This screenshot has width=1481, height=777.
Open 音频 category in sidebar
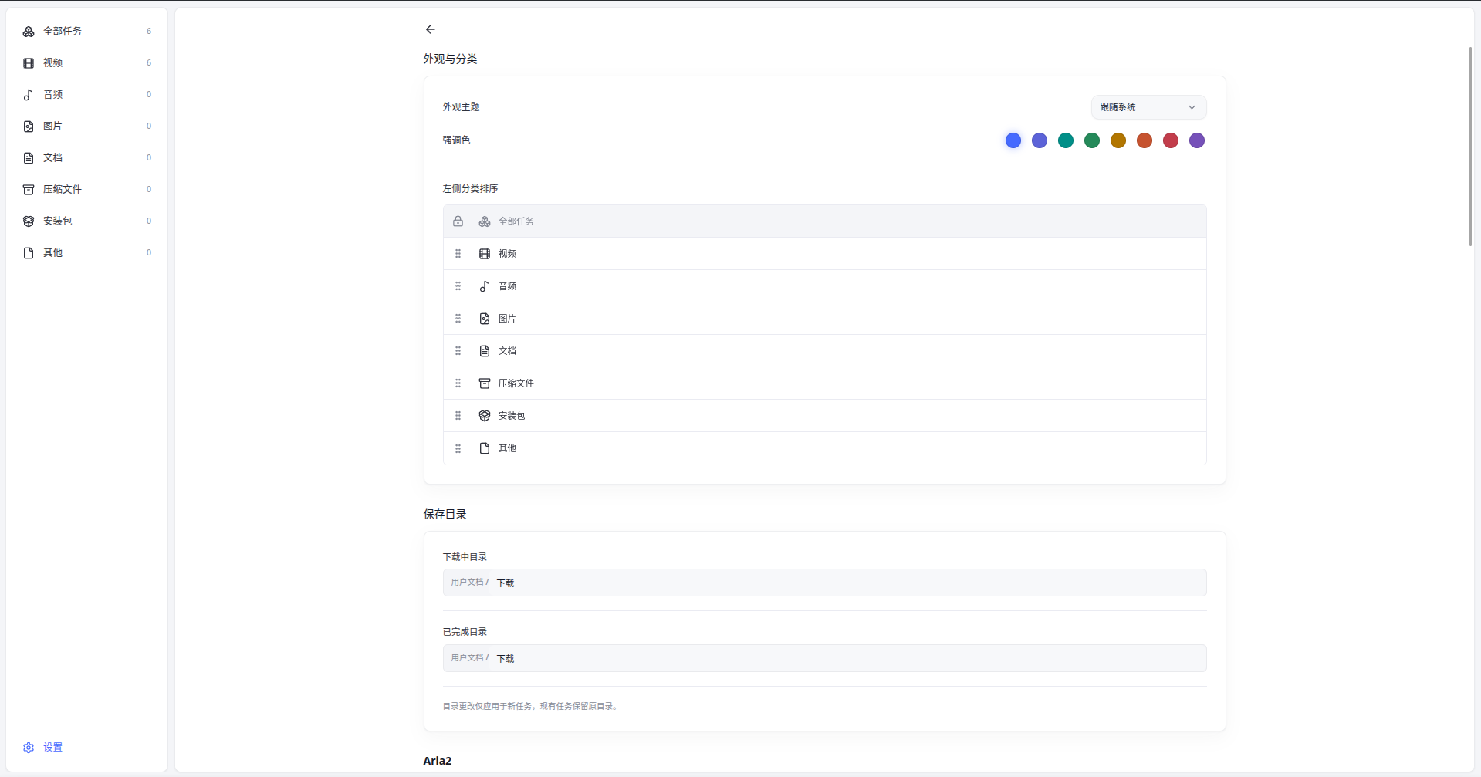click(86, 95)
